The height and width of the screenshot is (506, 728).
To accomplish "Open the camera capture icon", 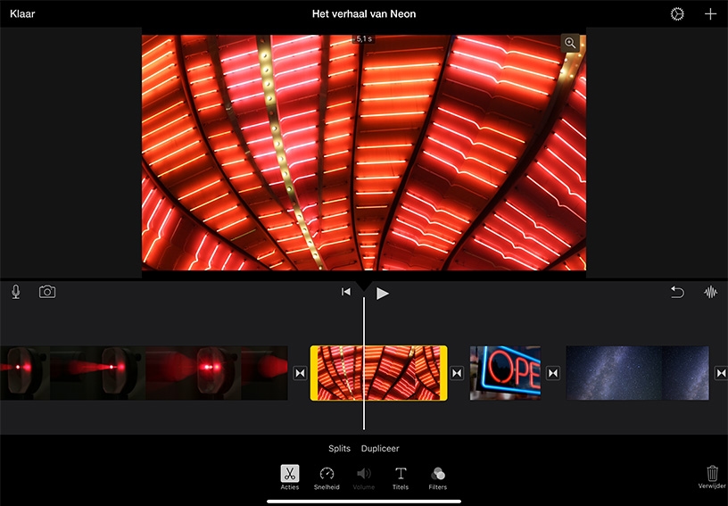I will [x=47, y=292].
